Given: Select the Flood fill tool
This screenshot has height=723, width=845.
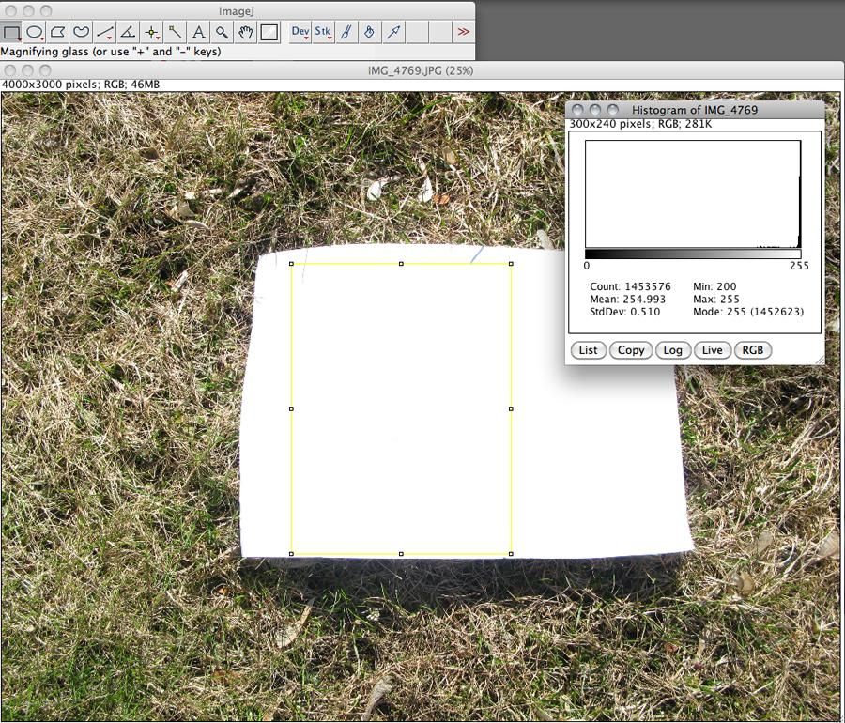Looking at the screenshot, I should tap(370, 32).
